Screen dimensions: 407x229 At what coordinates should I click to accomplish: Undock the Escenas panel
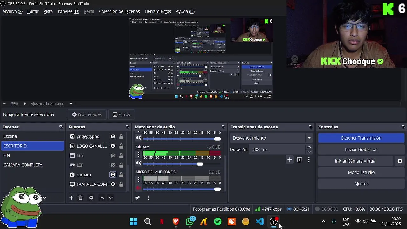click(x=61, y=127)
